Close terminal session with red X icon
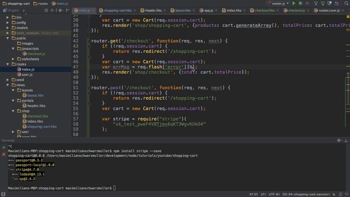Viewport: 350px width, 197px height. click(x=4, y=154)
